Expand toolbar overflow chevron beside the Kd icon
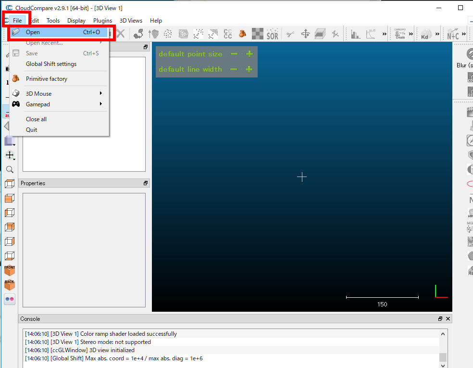Image resolution: width=473 pixels, height=368 pixels. pos(437,34)
